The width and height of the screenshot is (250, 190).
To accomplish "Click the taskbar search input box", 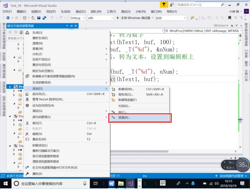I will [51, 183].
